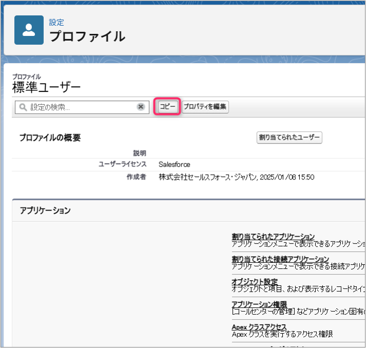Click the large プロファイル page title

[87, 36]
